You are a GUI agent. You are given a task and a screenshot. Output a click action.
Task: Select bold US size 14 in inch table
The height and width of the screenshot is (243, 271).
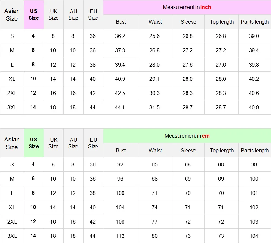(x=33, y=107)
